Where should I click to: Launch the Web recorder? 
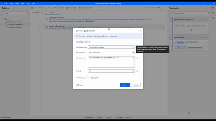point(72,8)
